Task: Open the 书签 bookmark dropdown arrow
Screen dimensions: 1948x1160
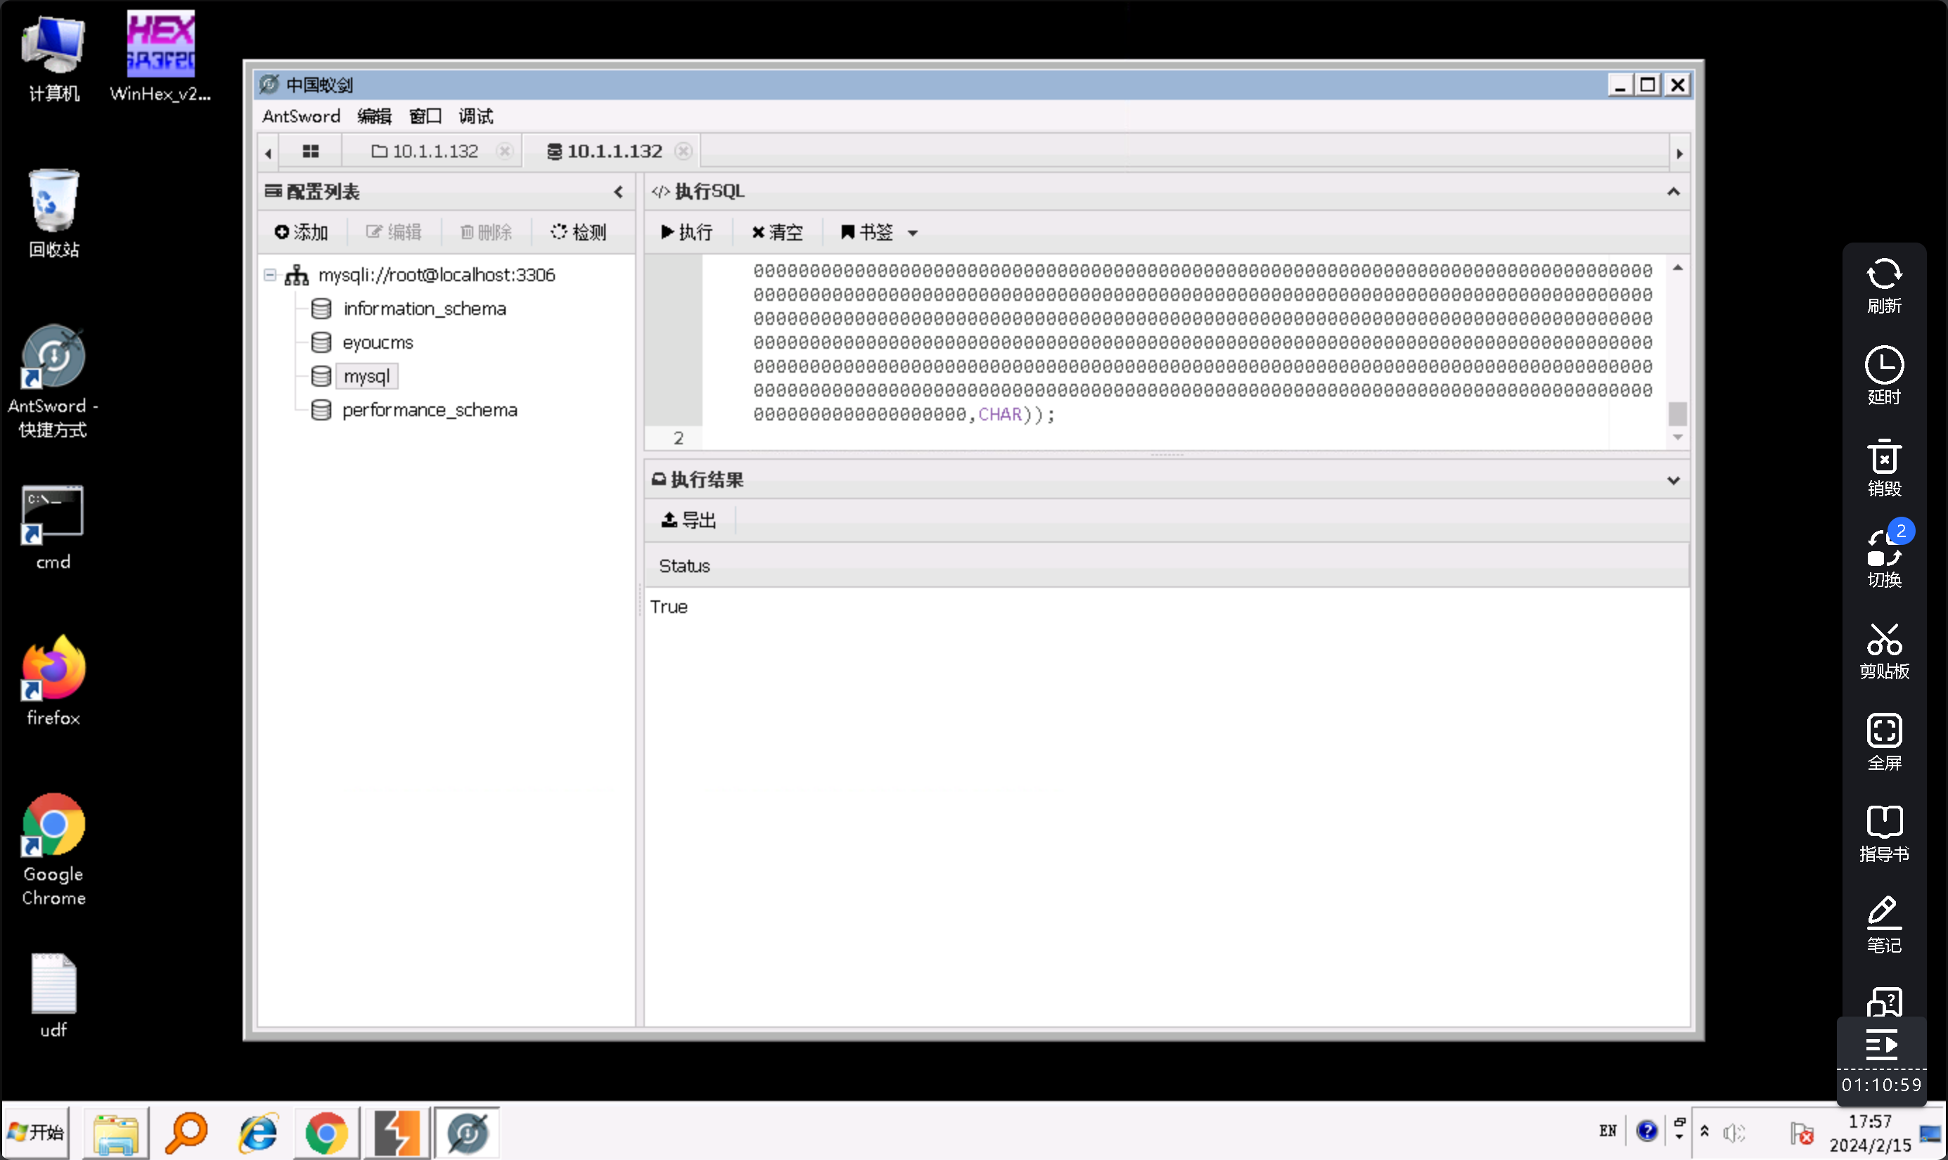Action: pyautogui.click(x=912, y=233)
